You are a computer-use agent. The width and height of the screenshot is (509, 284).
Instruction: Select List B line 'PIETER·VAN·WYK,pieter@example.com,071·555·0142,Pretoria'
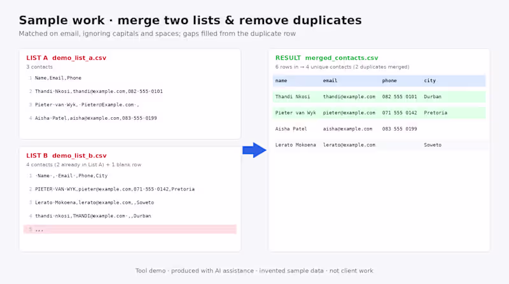115,189
